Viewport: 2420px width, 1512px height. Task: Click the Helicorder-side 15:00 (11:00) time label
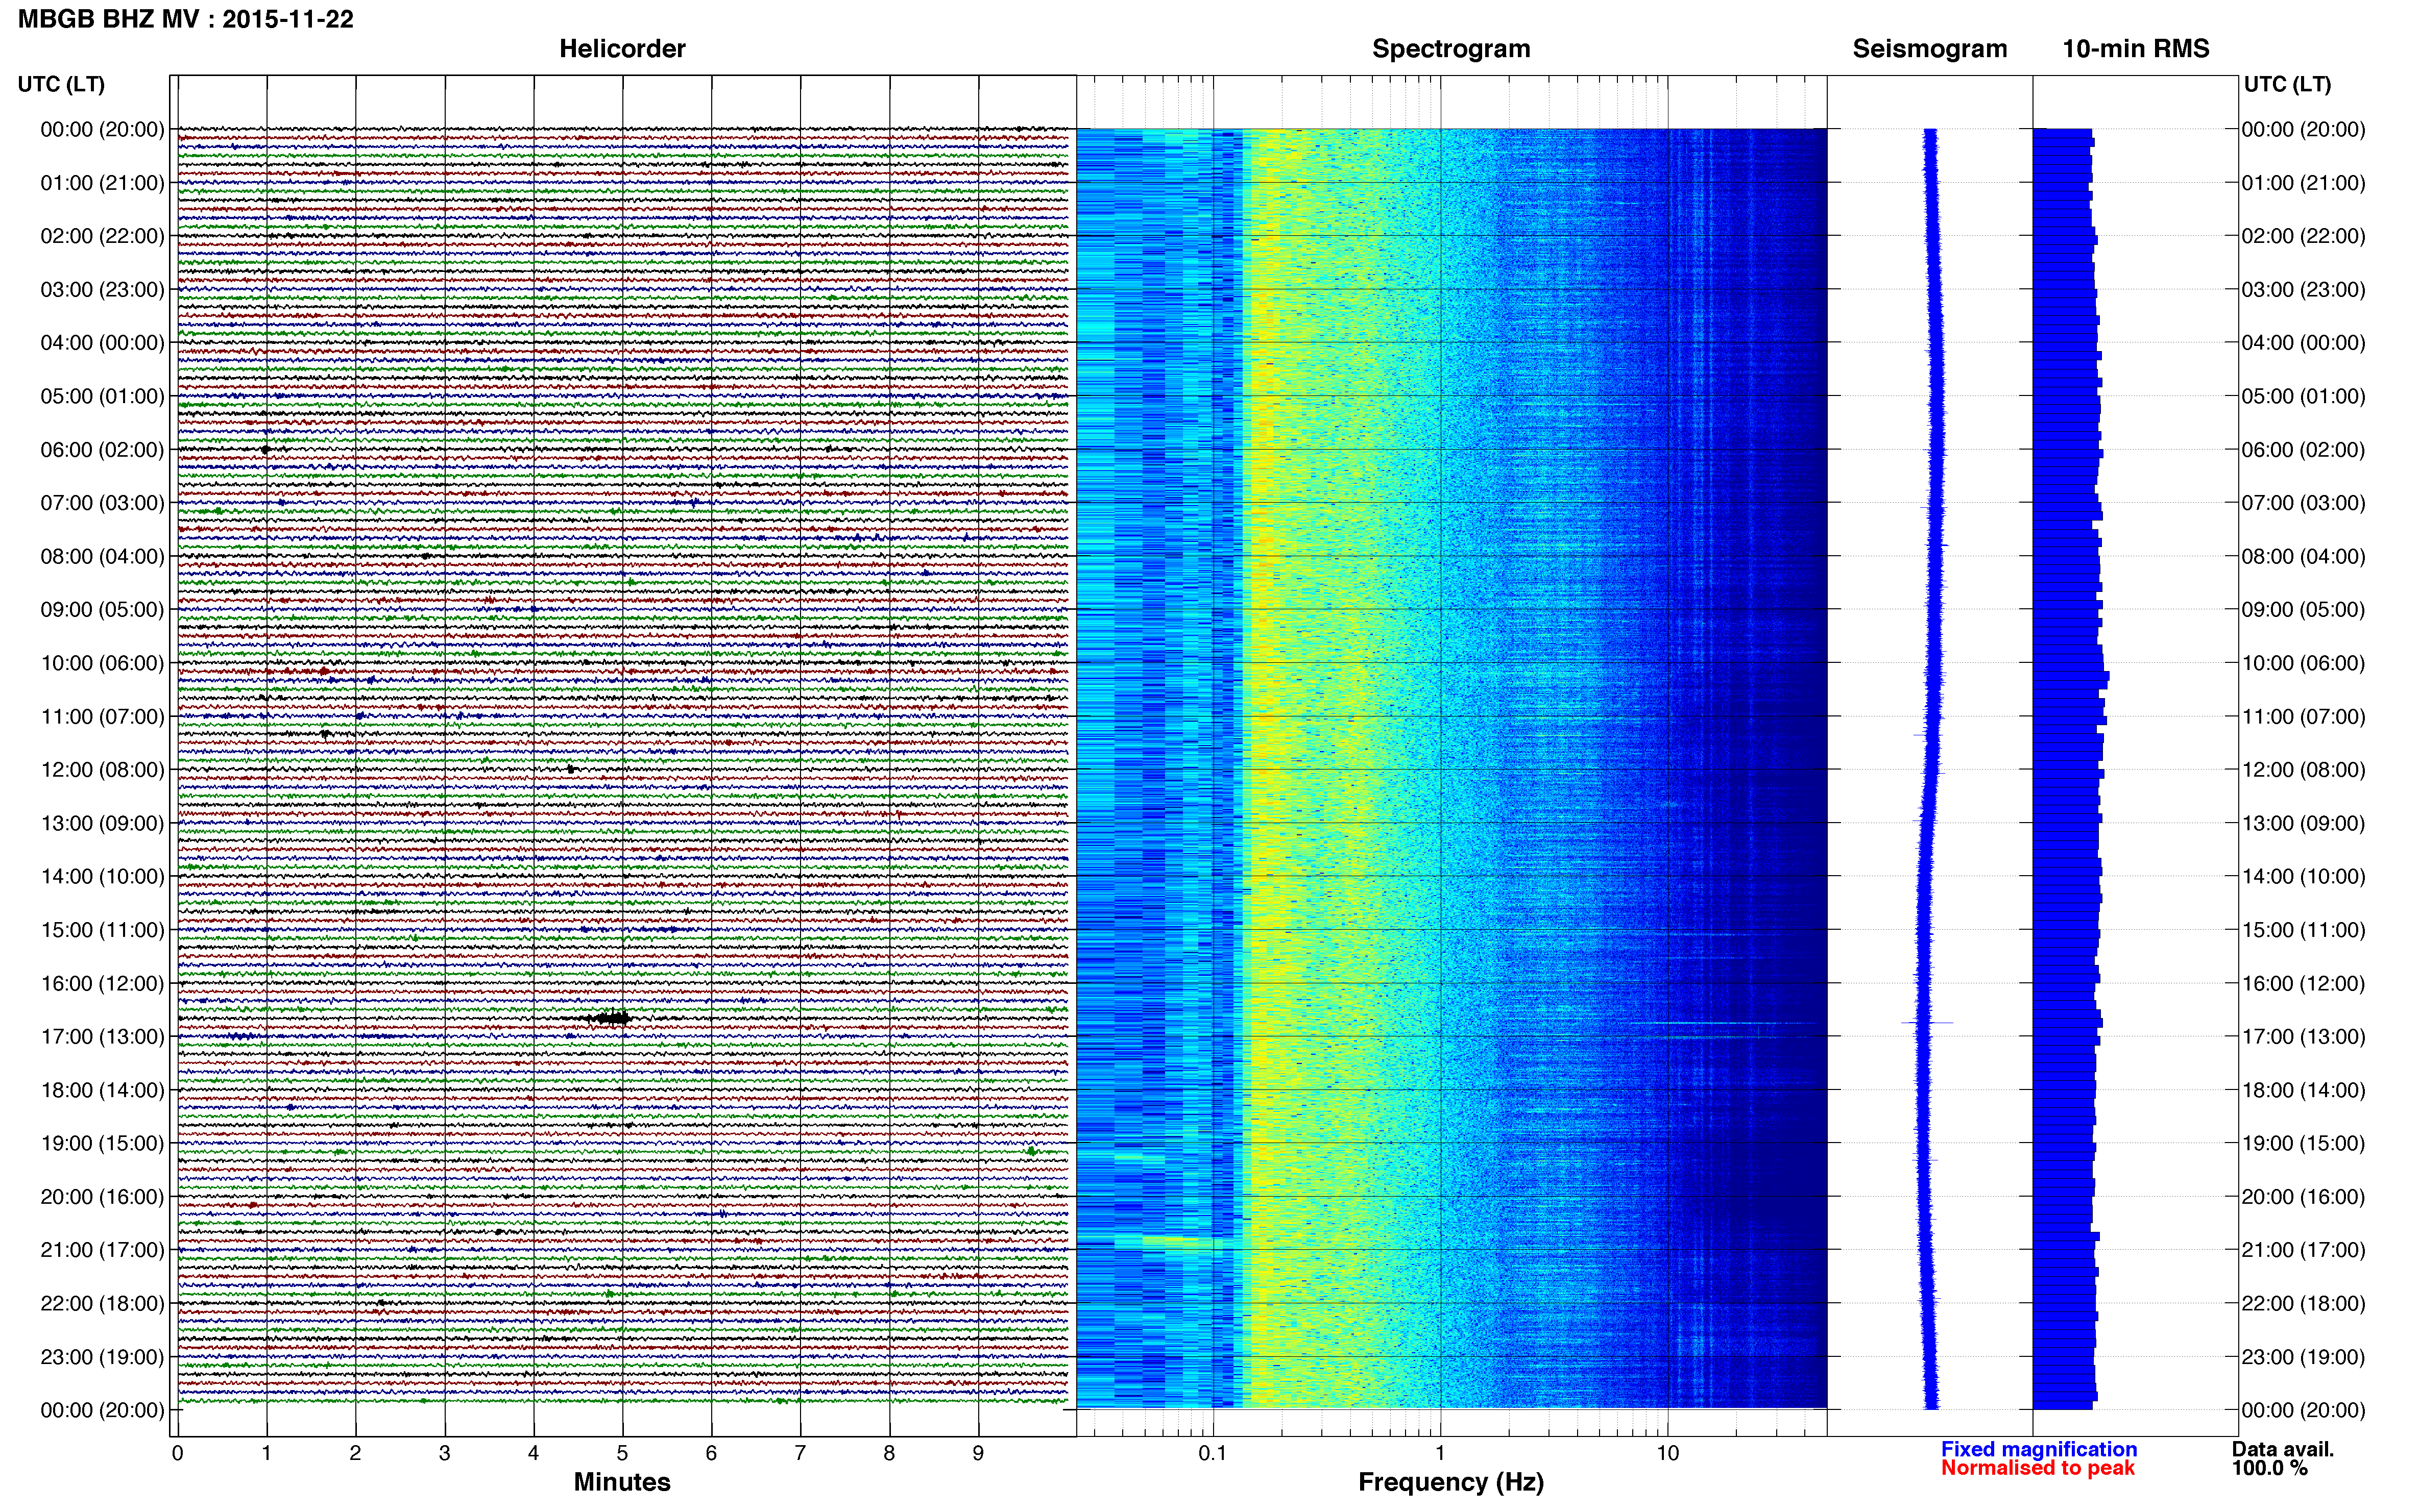[x=102, y=930]
